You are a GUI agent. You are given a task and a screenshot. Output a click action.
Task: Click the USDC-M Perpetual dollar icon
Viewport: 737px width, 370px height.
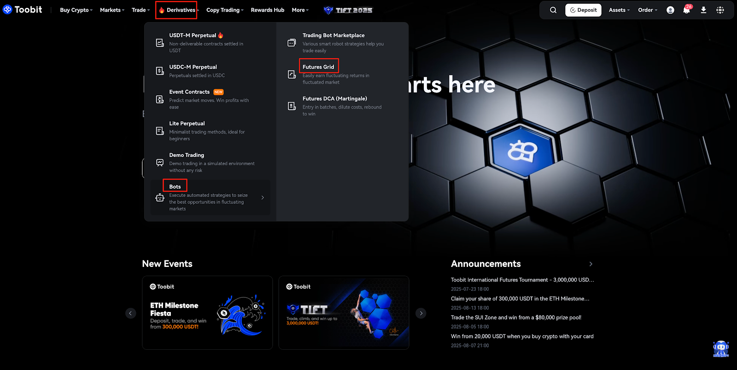pyautogui.click(x=160, y=71)
